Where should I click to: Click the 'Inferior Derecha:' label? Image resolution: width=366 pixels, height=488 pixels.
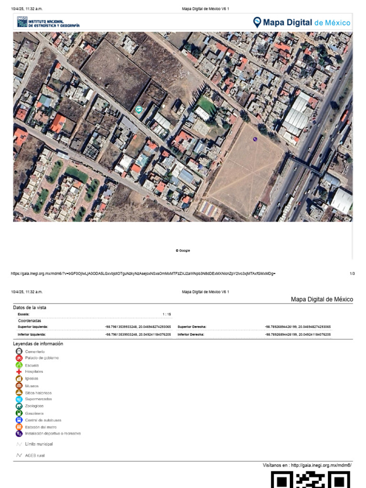[x=191, y=335]
